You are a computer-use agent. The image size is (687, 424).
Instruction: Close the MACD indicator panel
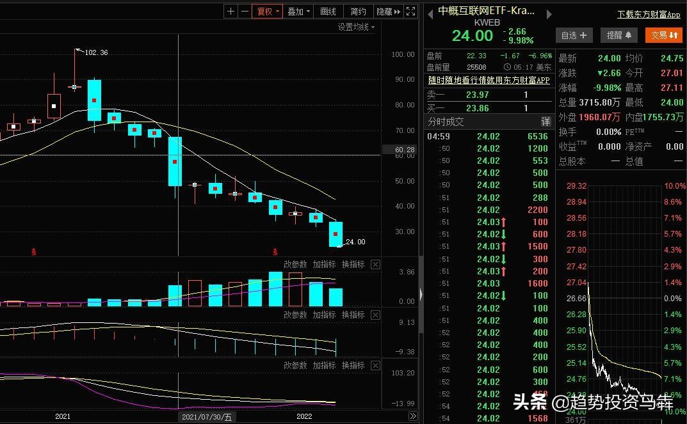[x=375, y=315]
